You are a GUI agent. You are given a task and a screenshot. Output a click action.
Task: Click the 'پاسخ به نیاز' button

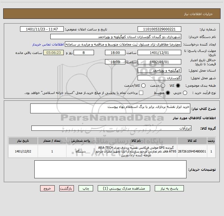(169, 188)
